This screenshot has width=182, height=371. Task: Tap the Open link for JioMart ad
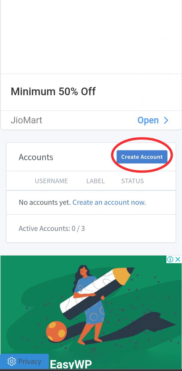148,120
